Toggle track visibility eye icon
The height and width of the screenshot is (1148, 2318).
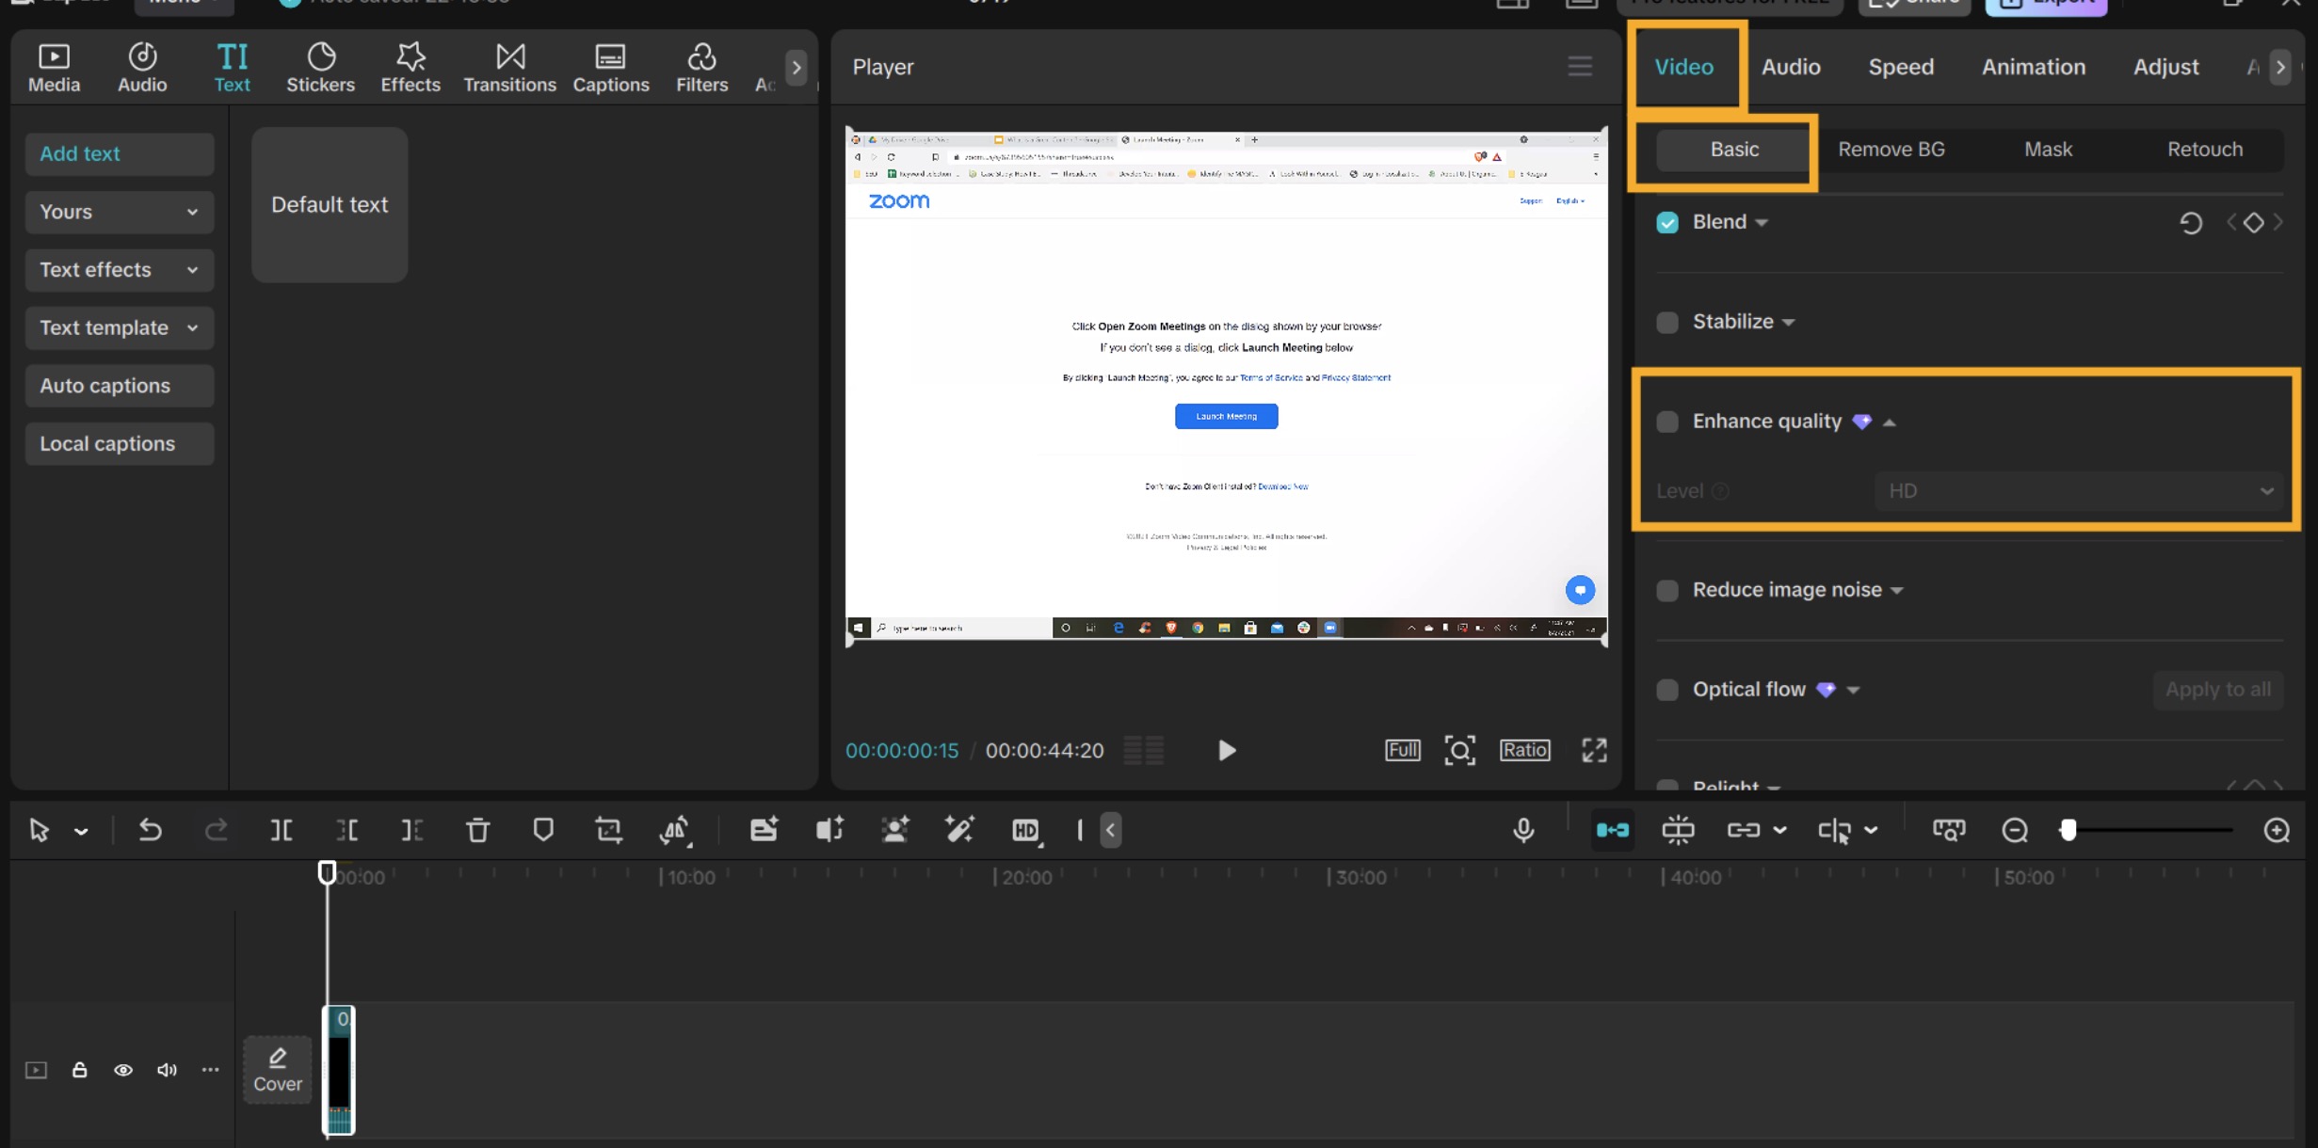tap(123, 1070)
